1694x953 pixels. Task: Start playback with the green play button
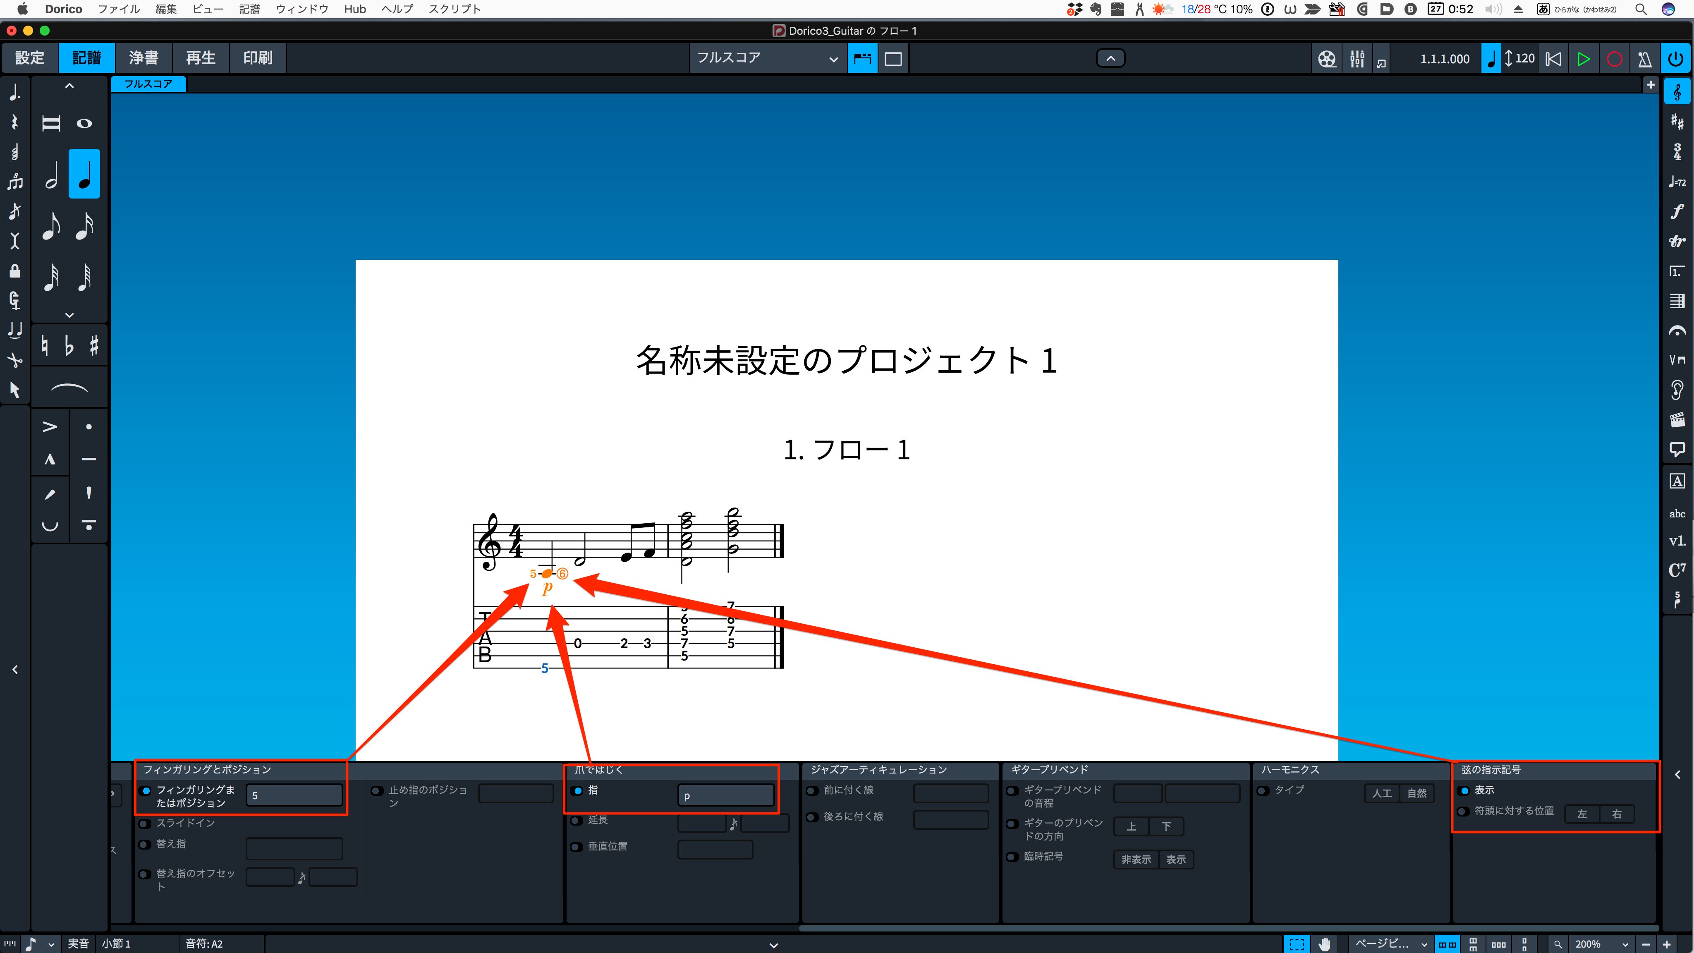(1584, 59)
